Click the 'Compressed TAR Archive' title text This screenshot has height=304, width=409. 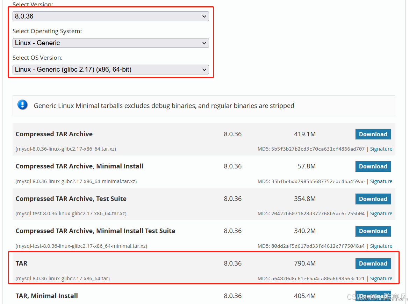54,134
